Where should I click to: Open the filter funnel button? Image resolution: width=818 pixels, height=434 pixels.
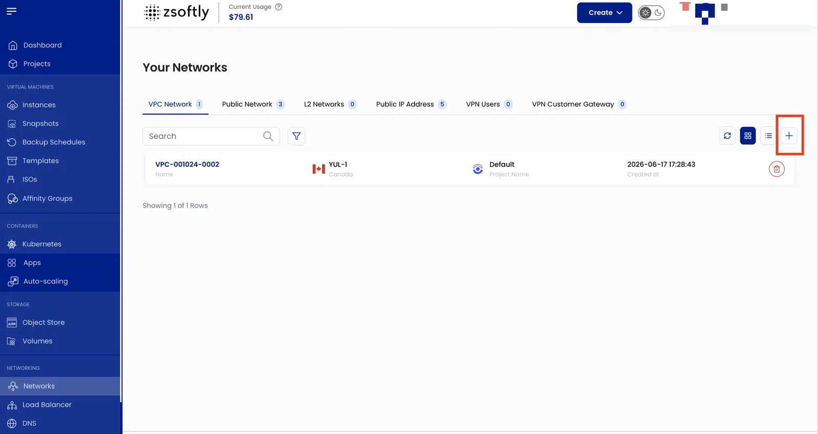[297, 136]
